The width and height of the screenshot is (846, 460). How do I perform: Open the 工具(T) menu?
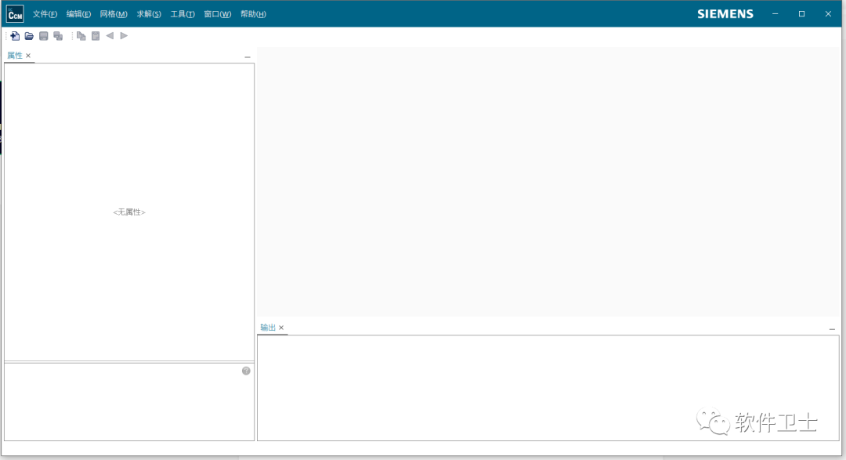click(183, 14)
